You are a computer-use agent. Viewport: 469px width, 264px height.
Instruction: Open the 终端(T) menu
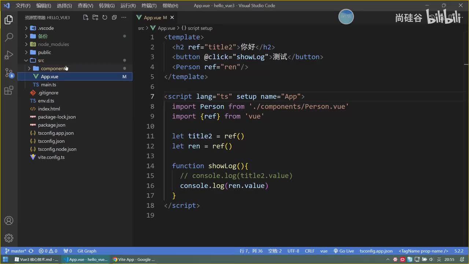[149, 5]
